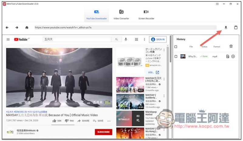Open the hamburger menu in the title bar
243x141 pixels.
(x=217, y=4)
